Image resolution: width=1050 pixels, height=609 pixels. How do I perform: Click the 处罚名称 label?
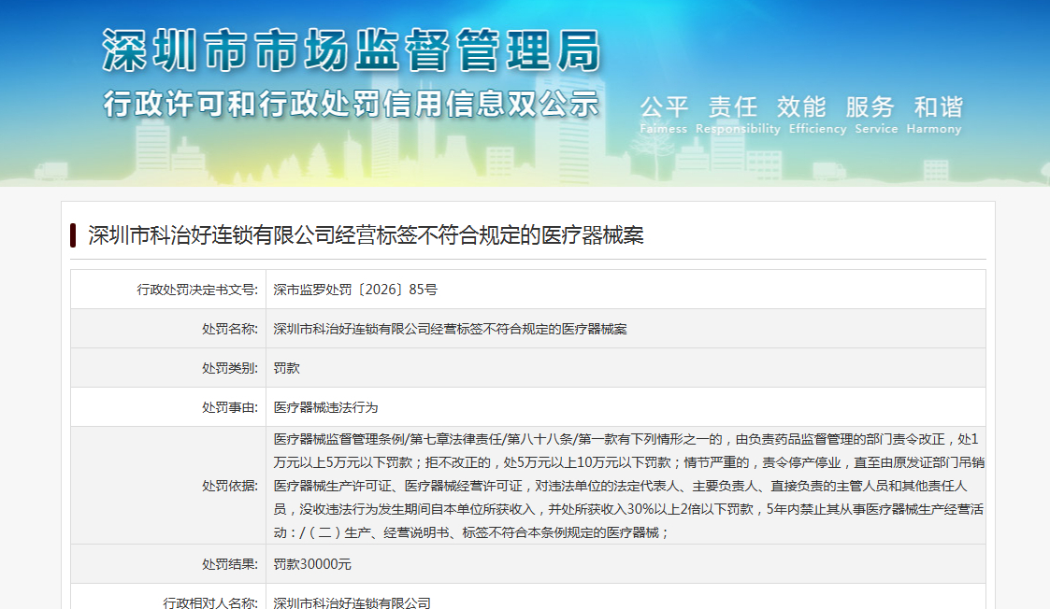[230, 329]
